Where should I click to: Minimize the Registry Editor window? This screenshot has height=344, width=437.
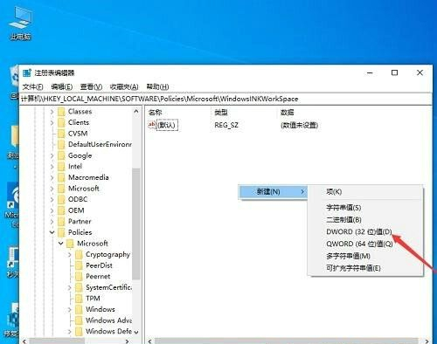click(370, 72)
